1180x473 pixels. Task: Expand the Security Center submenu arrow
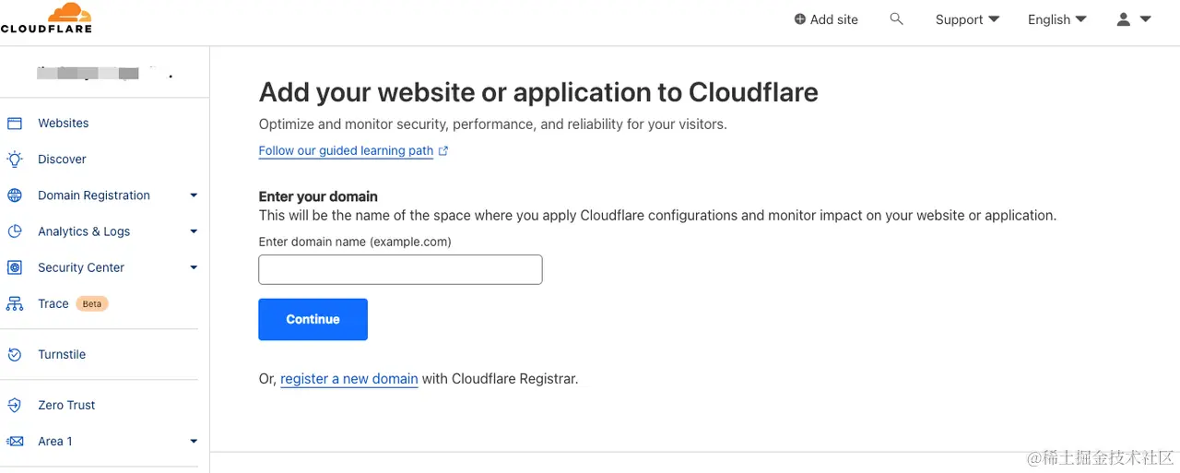(x=194, y=267)
